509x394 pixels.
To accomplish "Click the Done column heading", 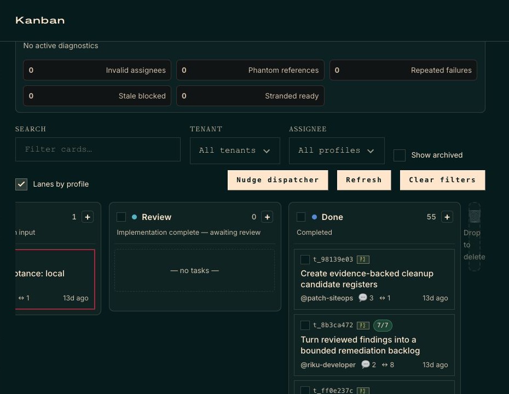I will click(x=332, y=217).
